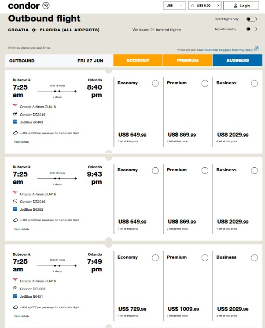The width and height of the screenshot is (265, 328).
Task: Click JetBlue logo beside B6451
Action: pyautogui.click(x=15, y=296)
